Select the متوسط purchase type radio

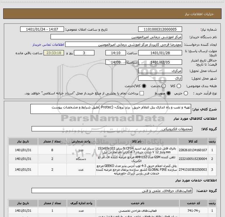tap(169, 93)
